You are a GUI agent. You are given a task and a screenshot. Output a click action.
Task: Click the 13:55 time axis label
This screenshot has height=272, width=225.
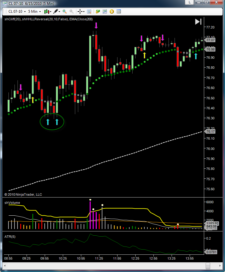190,258
